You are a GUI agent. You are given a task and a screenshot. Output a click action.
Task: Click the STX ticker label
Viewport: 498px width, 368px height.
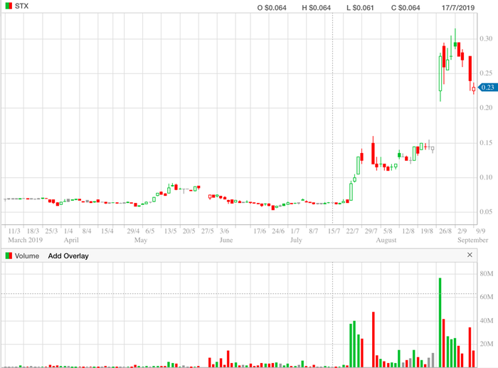pos(21,6)
